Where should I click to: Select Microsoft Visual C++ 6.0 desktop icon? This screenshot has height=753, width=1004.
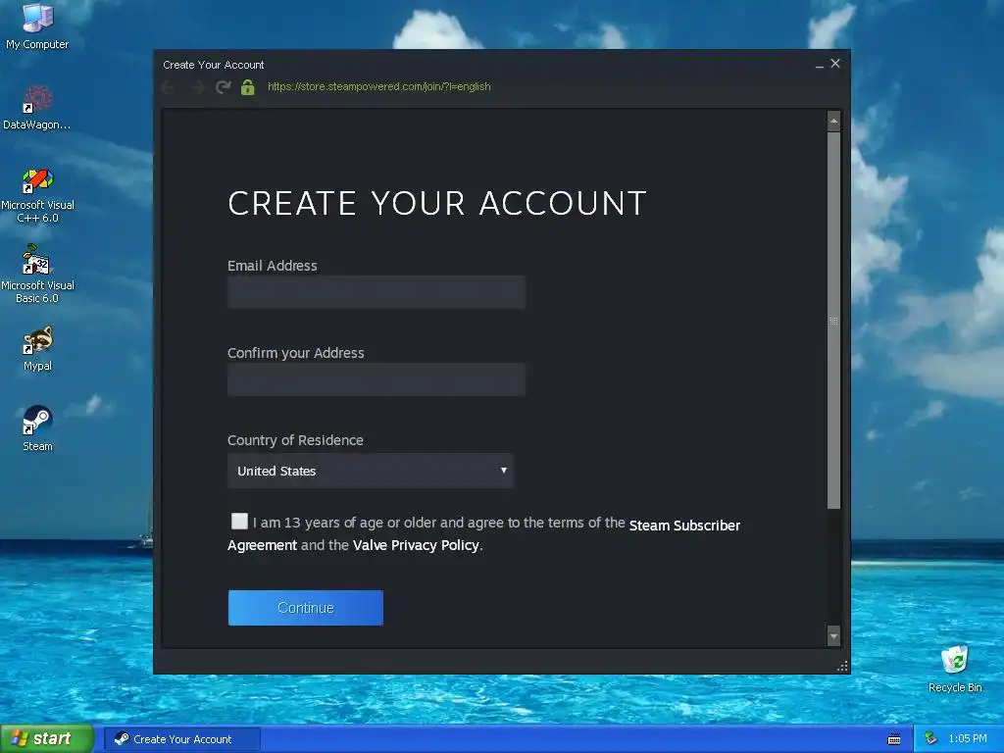point(37,195)
